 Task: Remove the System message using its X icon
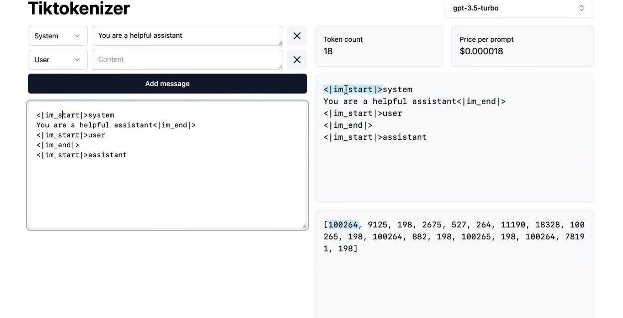pyautogui.click(x=297, y=36)
